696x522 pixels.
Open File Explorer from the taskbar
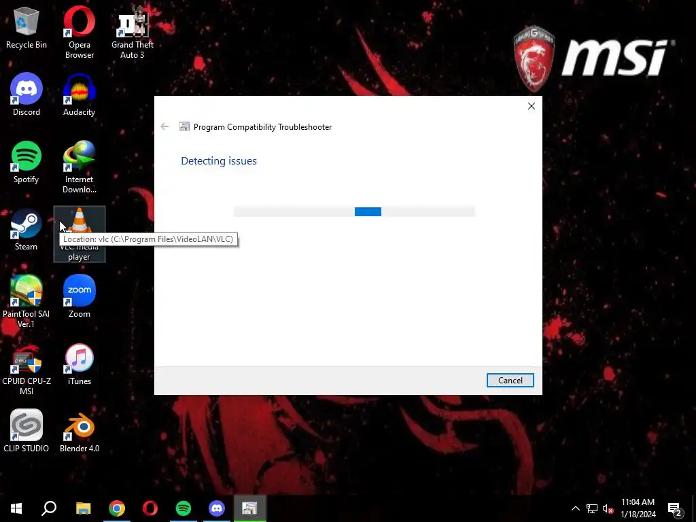pyautogui.click(x=83, y=508)
